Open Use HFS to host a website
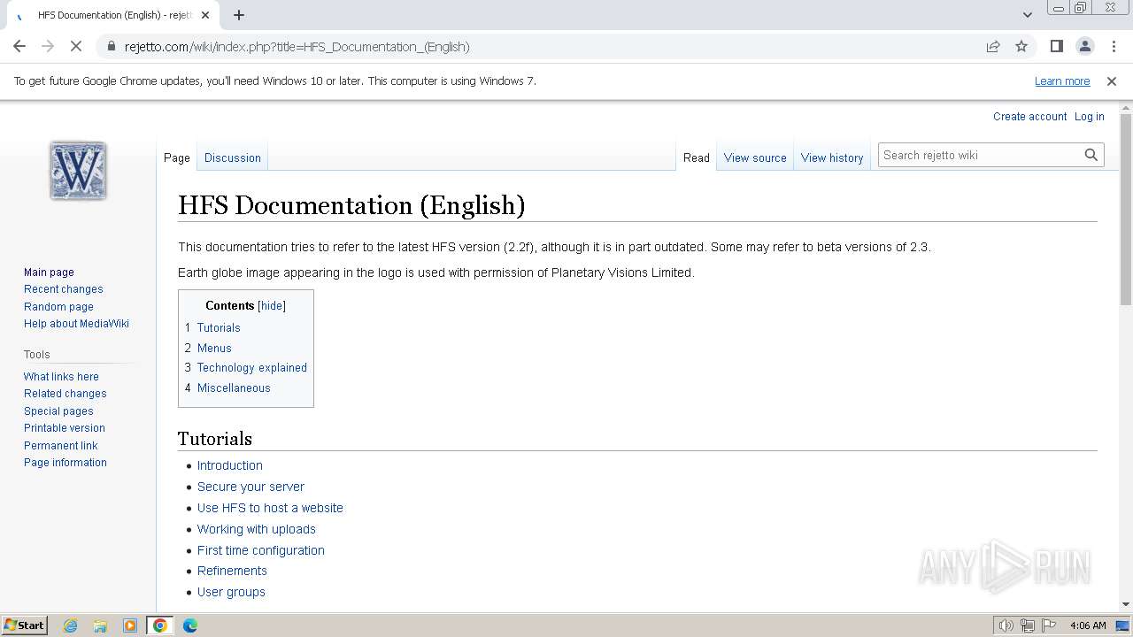 click(270, 508)
